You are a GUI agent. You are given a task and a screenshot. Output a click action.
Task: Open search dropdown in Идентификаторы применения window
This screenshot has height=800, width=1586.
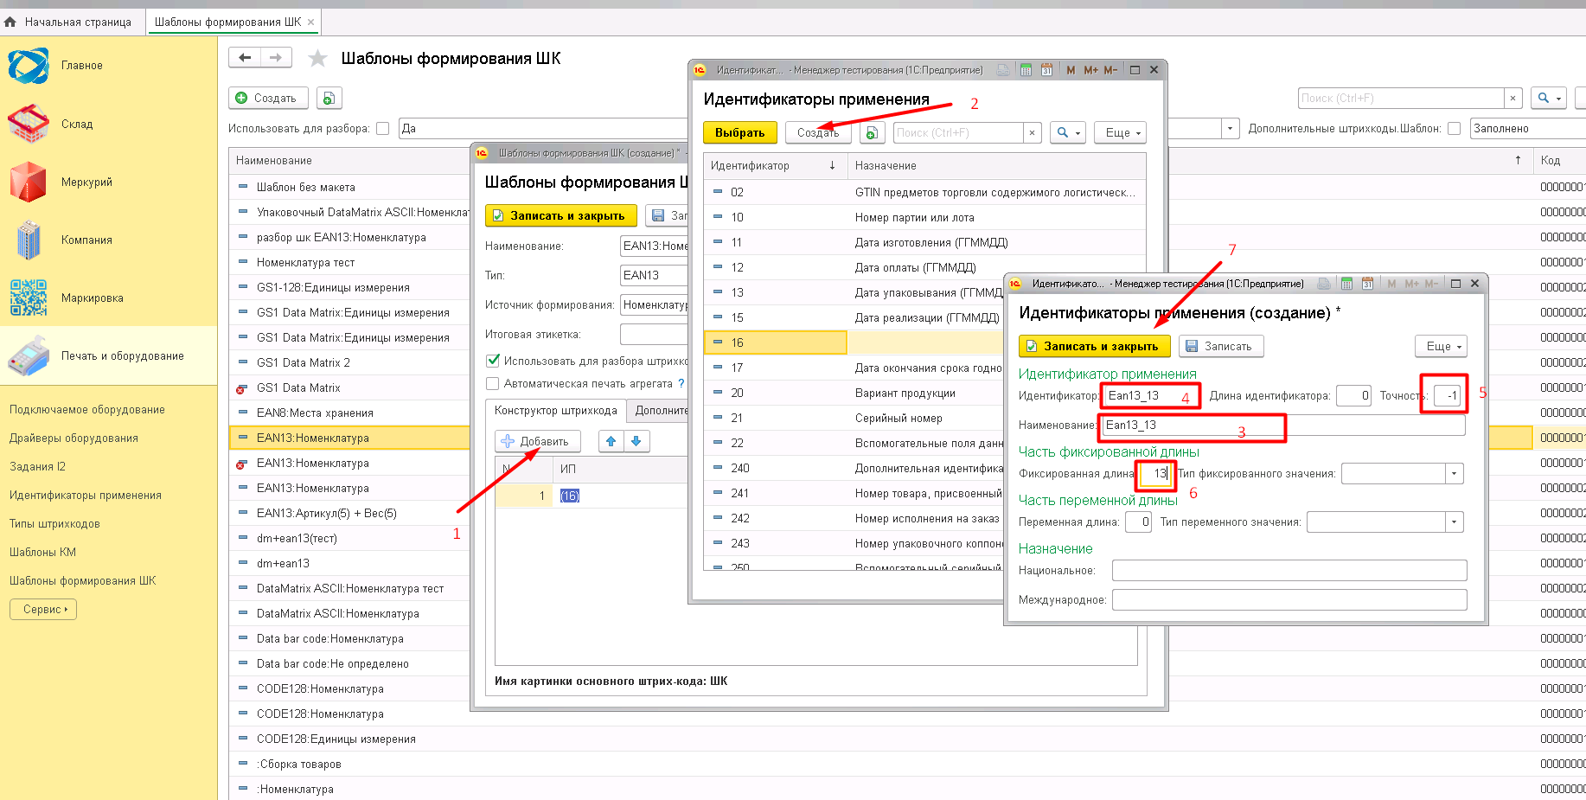click(x=1068, y=132)
